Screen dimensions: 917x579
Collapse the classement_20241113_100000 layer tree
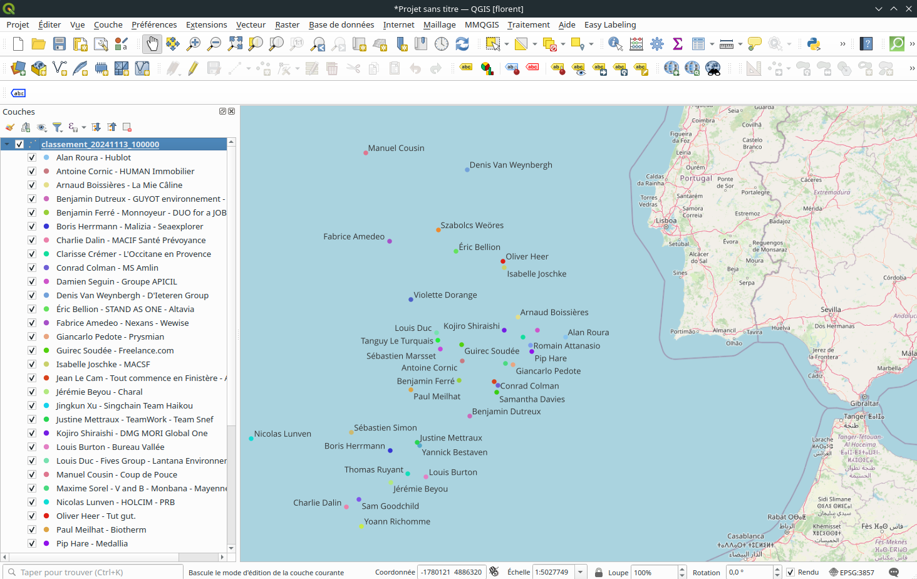point(7,144)
